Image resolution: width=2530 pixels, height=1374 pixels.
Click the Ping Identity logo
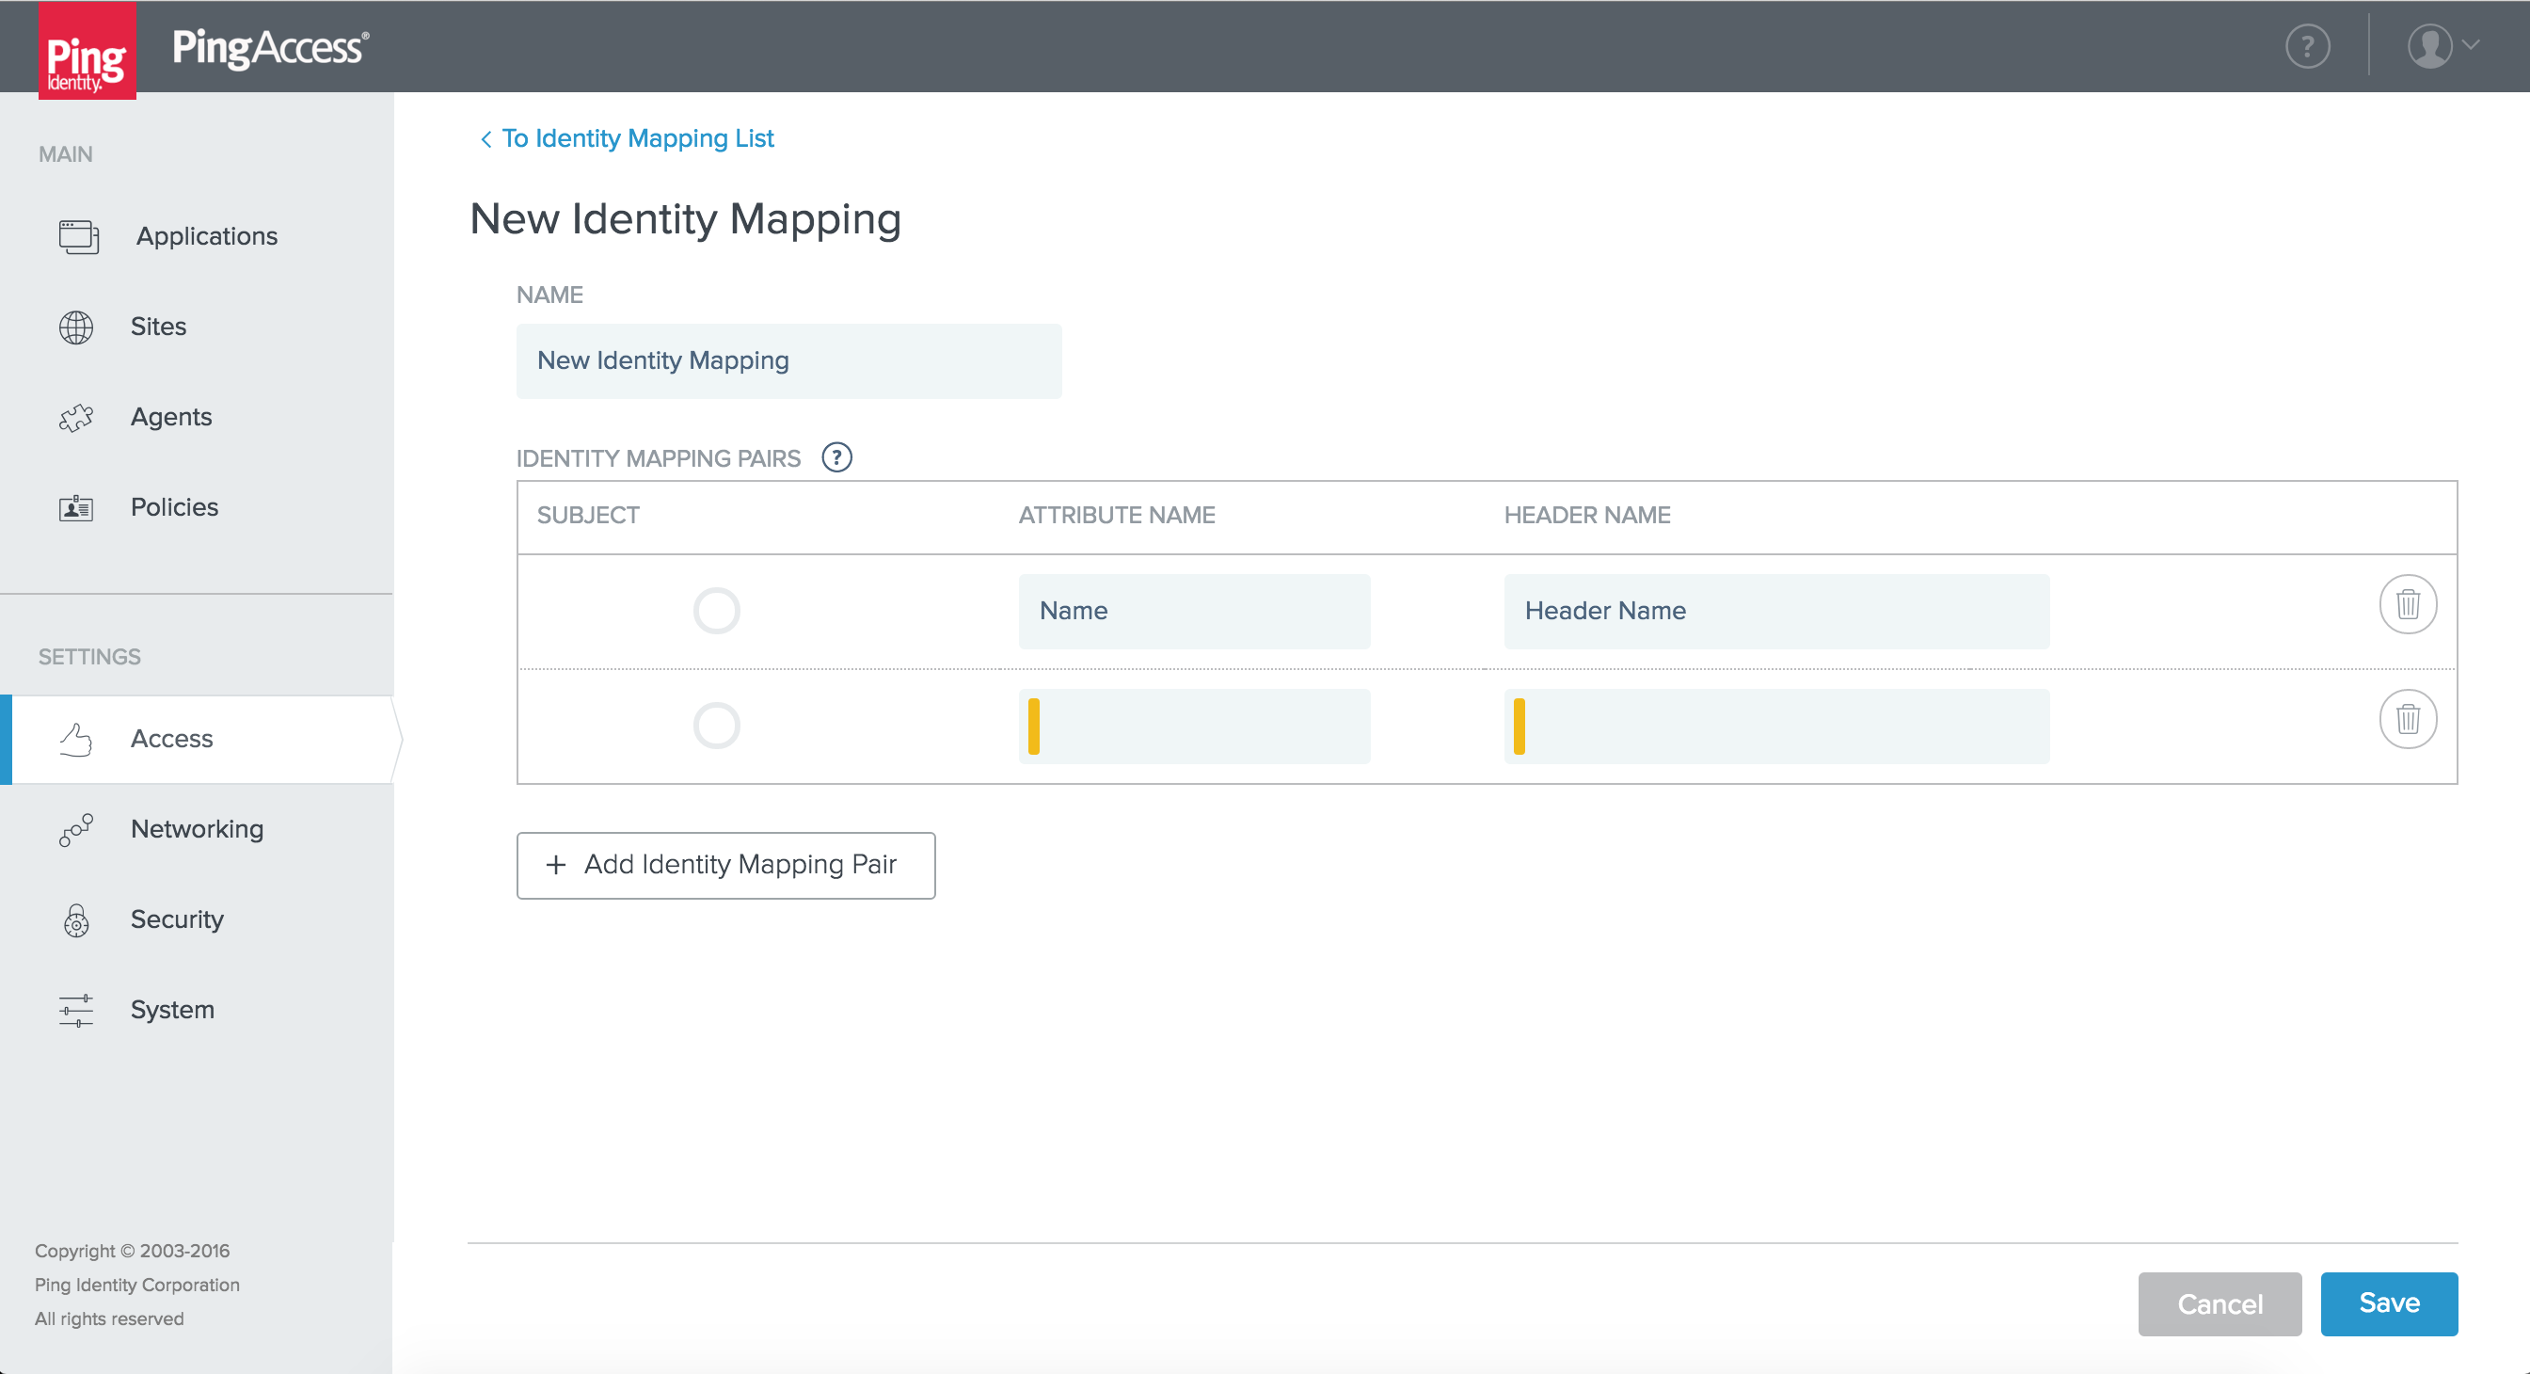pyautogui.click(x=87, y=51)
